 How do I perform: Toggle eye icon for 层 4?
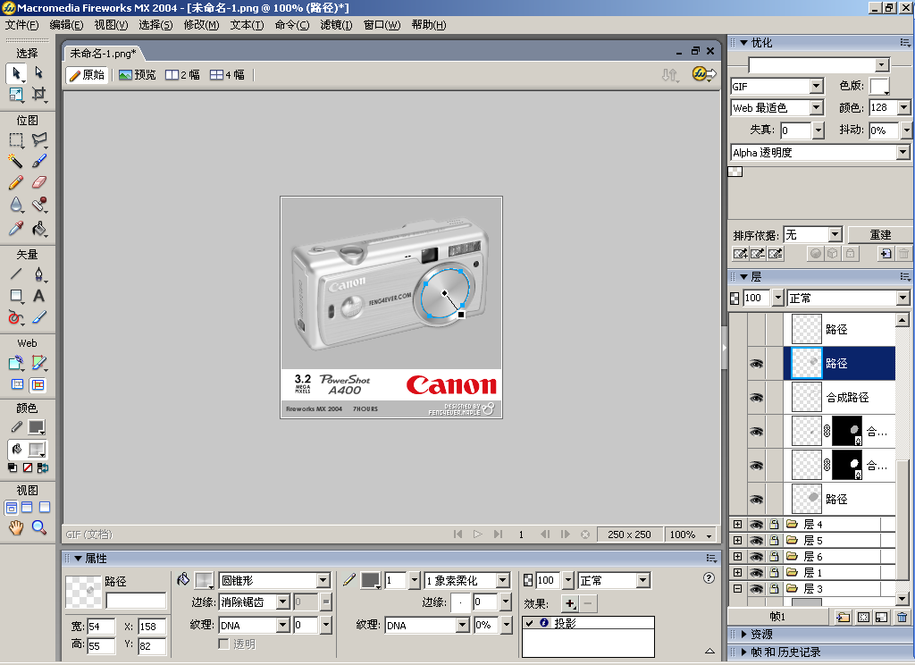click(x=756, y=525)
